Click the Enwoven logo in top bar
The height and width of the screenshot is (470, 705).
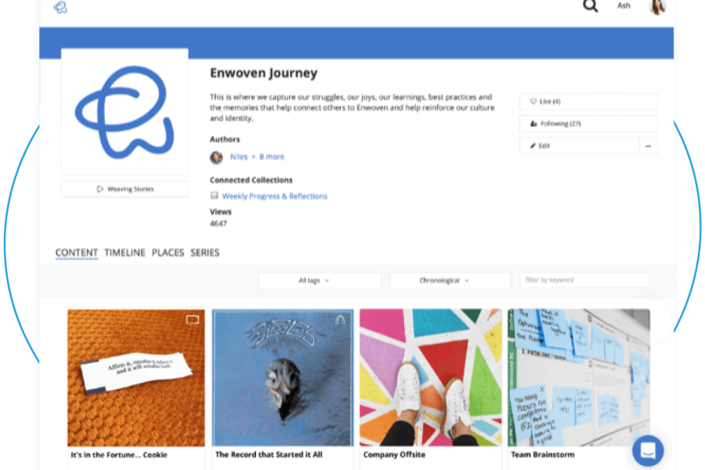[x=60, y=7]
